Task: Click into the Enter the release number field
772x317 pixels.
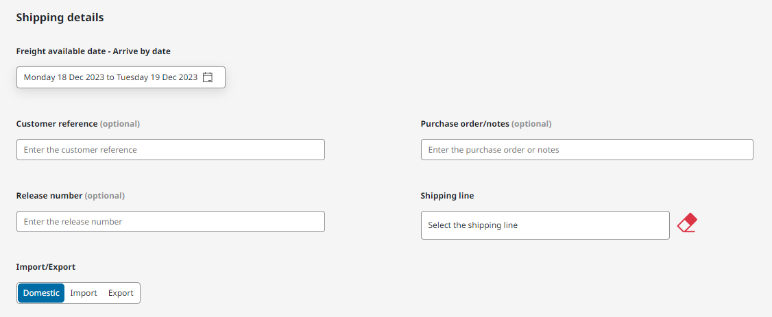Action: (170, 222)
